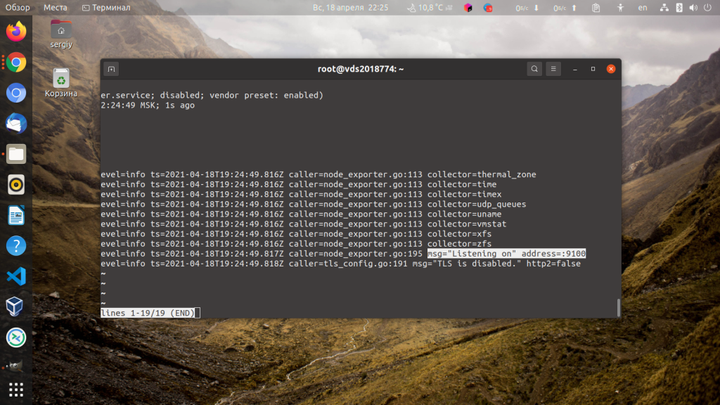
Task: Open the en keyboard layout indicator
Action: (x=643, y=7)
